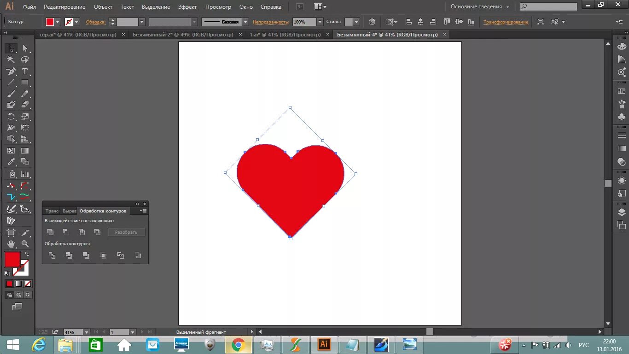Enable Draw Inside mode
The image size is (629, 354).
pyautogui.click(x=28, y=295)
